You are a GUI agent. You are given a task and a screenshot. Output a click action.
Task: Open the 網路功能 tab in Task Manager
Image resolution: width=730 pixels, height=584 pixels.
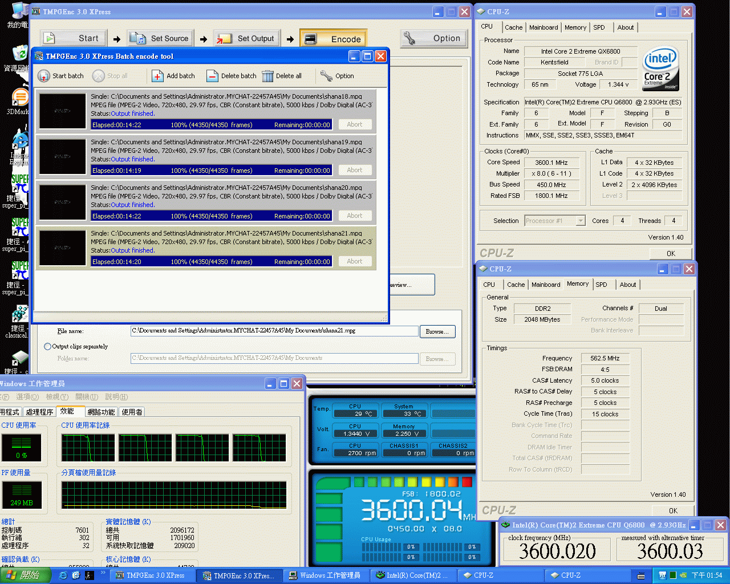click(101, 412)
